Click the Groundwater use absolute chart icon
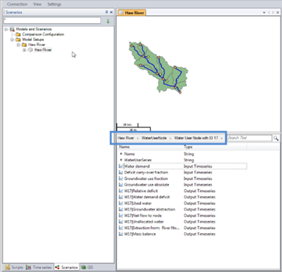The height and width of the screenshot is (272, 282). pos(121,185)
